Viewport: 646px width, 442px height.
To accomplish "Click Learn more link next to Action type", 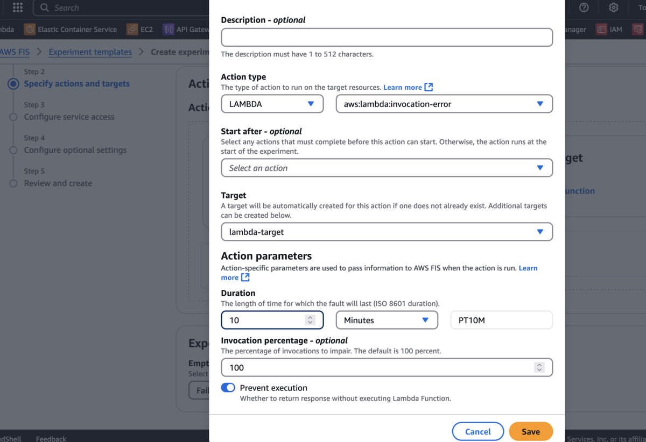I will 403,87.
